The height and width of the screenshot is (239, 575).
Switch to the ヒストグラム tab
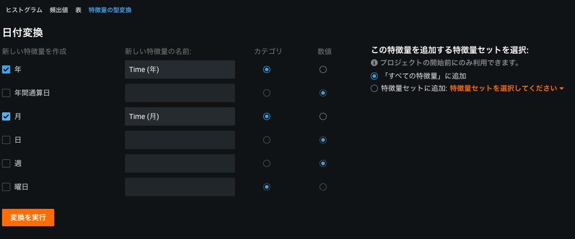(24, 10)
